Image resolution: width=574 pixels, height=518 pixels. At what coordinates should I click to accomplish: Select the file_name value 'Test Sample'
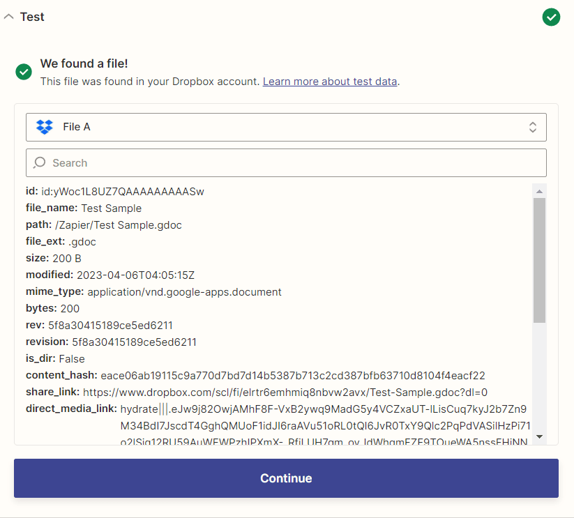pos(111,208)
